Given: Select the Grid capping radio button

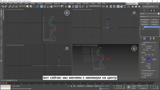Looking at the screenshot, I should [x=151, y=50].
